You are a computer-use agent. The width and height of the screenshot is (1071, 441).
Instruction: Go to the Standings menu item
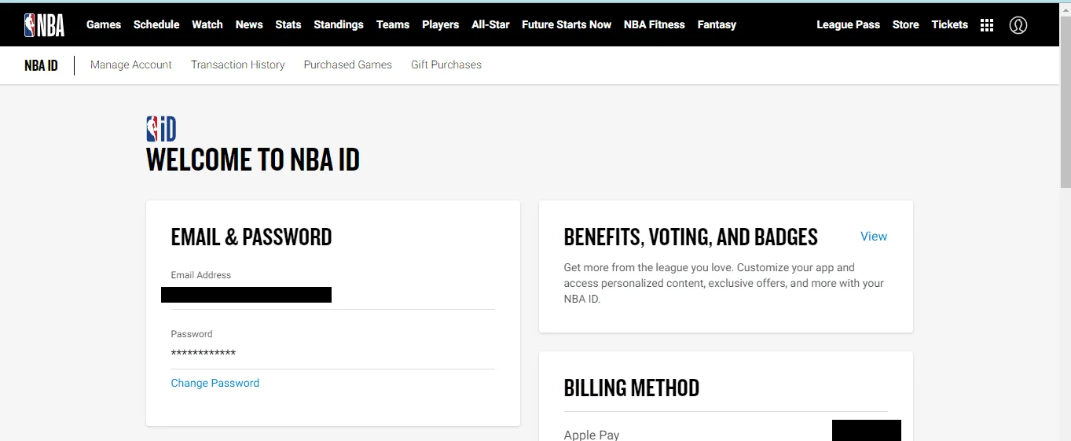[x=339, y=24]
